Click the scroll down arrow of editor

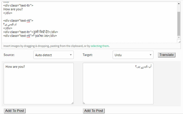click(179, 37)
